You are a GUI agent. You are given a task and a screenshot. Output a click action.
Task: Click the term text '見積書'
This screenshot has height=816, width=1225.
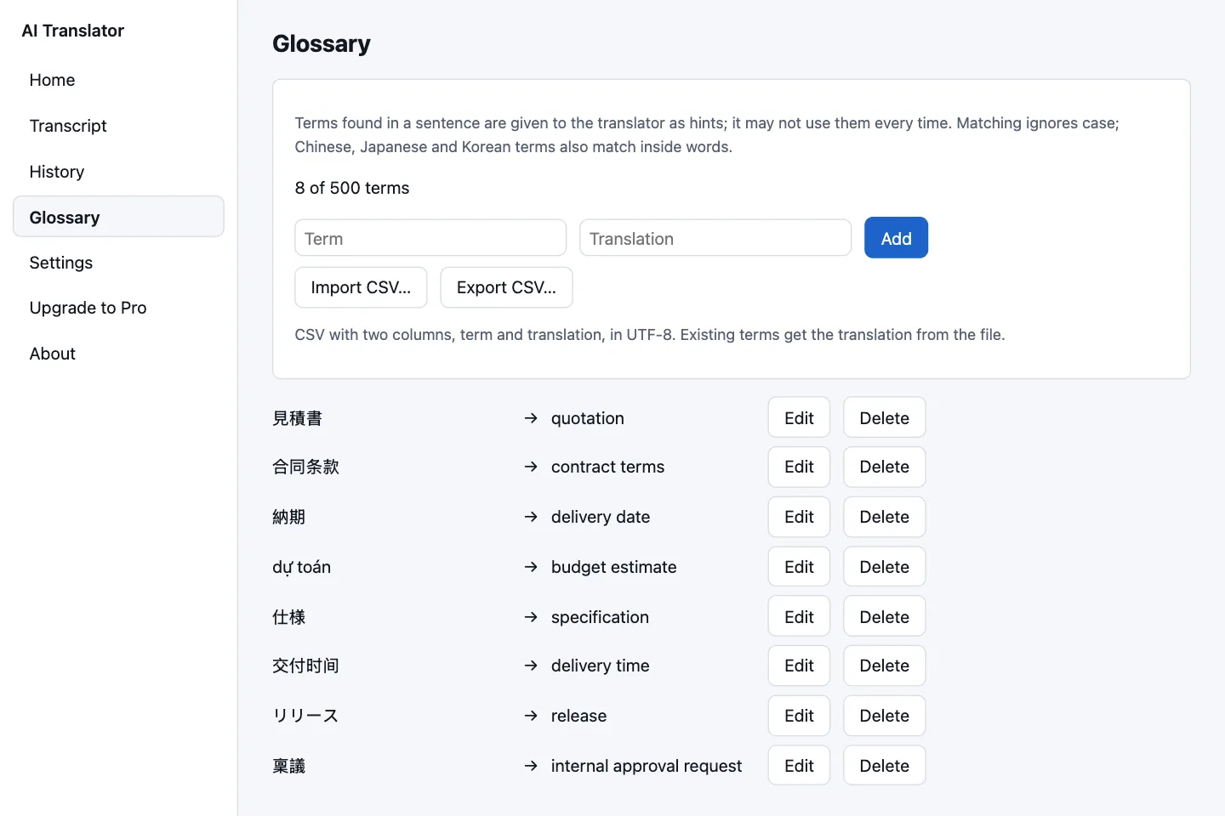tap(297, 418)
